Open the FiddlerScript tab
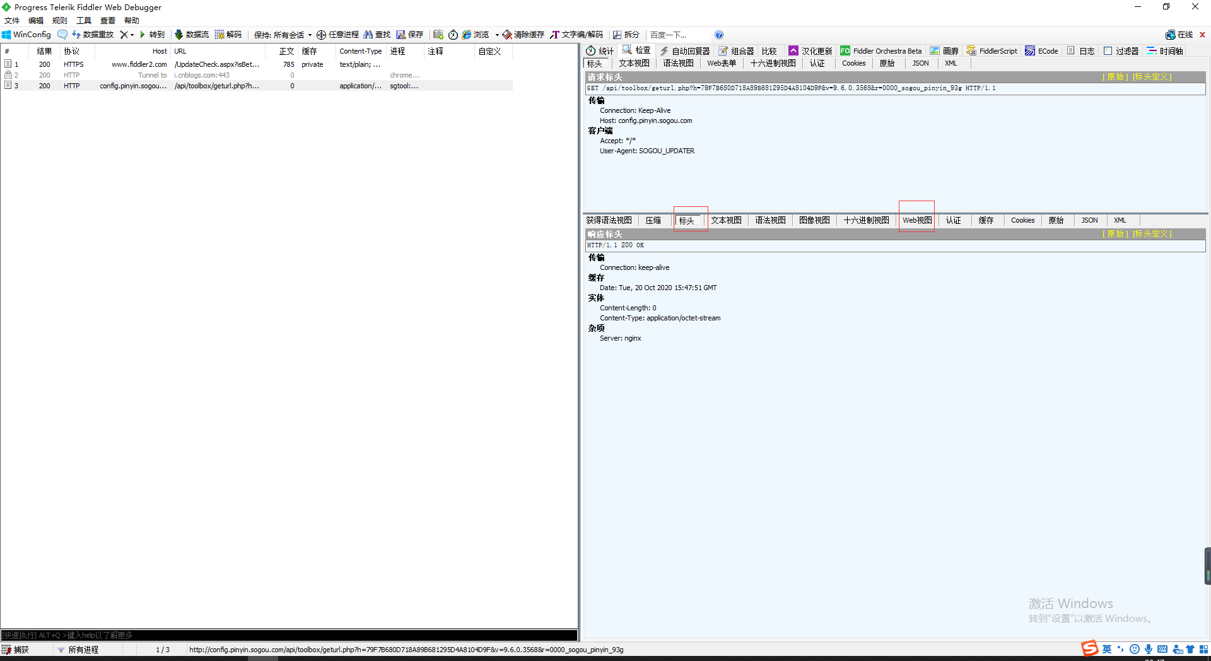Image resolution: width=1211 pixels, height=661 pixels. coord(992,51)
